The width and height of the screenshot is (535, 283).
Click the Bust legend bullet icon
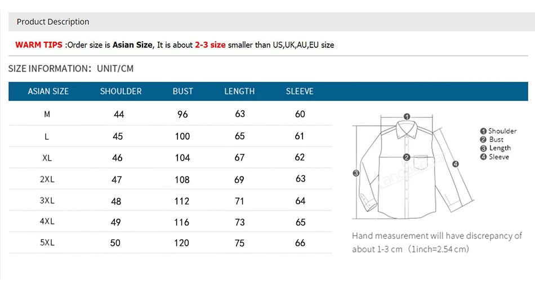483,140
